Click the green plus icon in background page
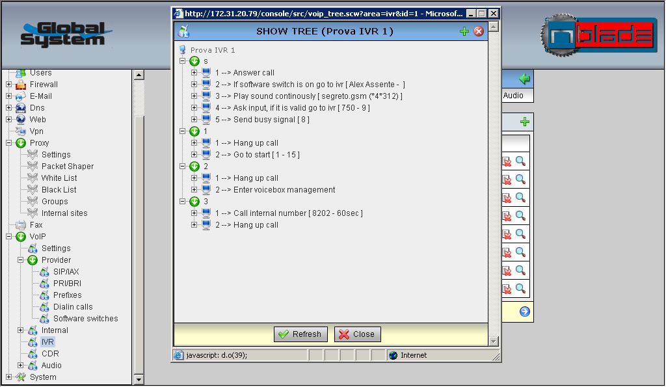The width and height of the screenshot is (666, 387). click(x=525, y=122)
